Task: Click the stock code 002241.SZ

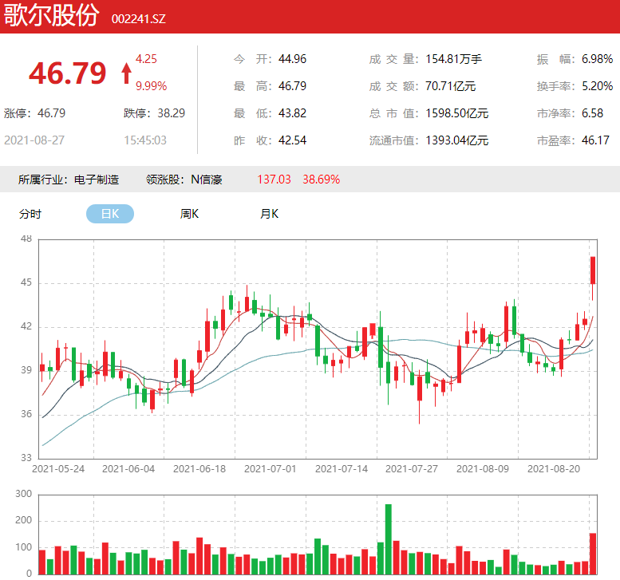Action: [x=138, y=19]
